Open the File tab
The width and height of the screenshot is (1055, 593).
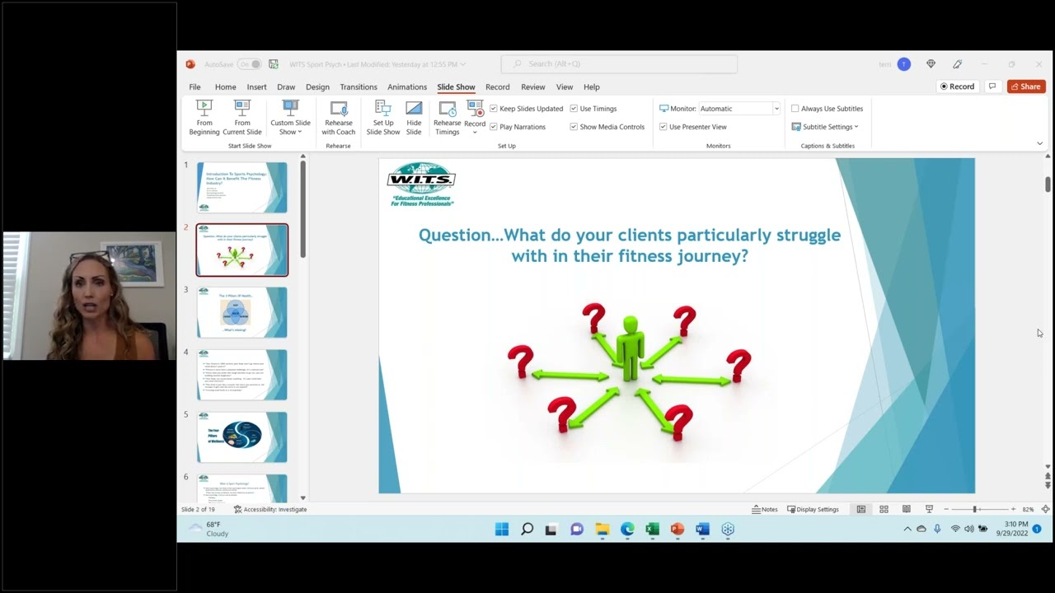[195, 86]
